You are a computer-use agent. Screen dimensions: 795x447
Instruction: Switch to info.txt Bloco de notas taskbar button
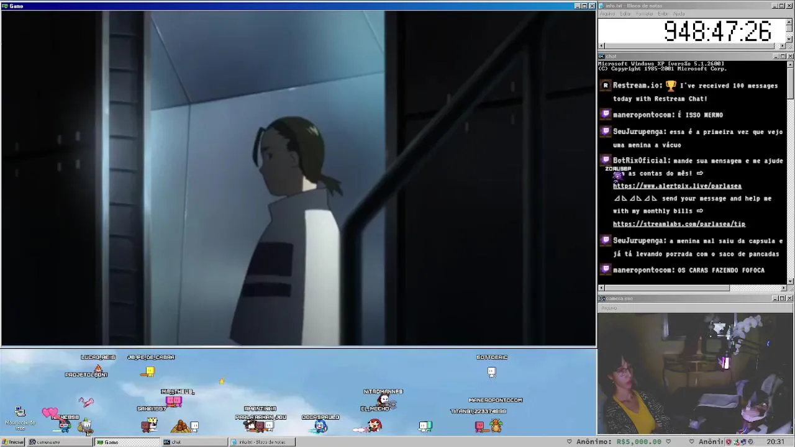pos(262,442)
